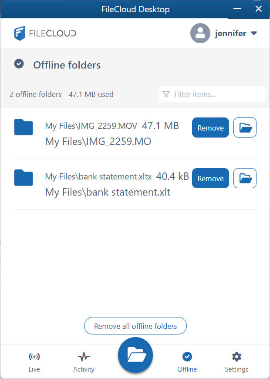Open IMG_2259.MOV folder location
This screenshot has height=379, width=270.
pyautogui.click(x=245, y=128)
